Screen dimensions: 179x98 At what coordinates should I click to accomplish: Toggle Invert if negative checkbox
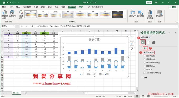[x=145, y=73]
